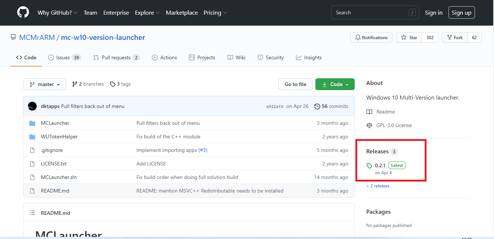Click the slash shortcut icon in search
Viewport: 494px width, 239px height.
point(412,12)
